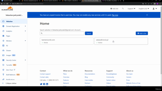
Task: Click the Pages lightning icon
Action: point(3,36)
